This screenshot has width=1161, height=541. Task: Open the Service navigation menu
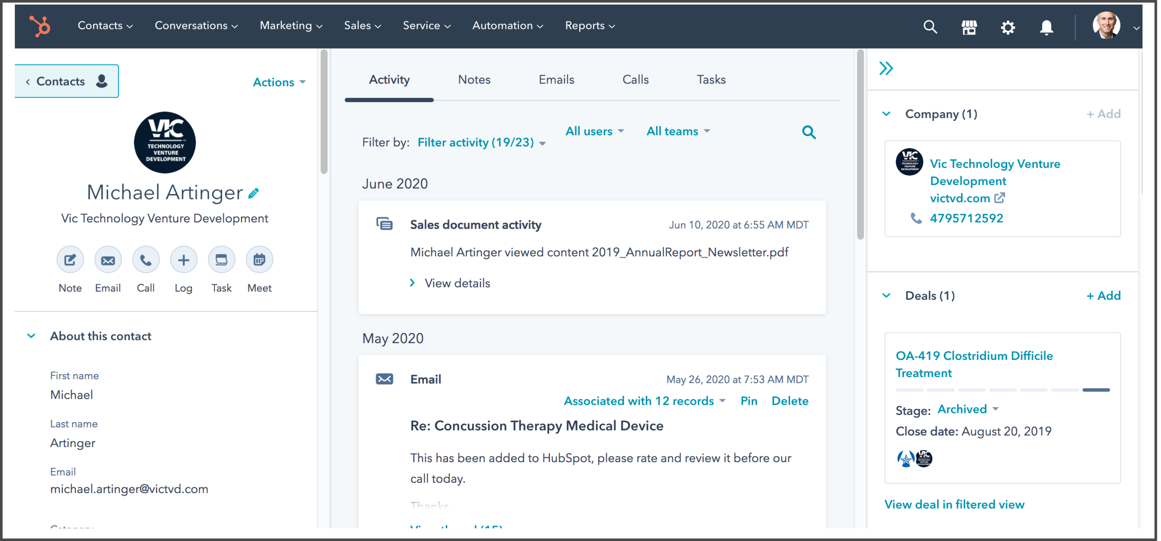427,26
